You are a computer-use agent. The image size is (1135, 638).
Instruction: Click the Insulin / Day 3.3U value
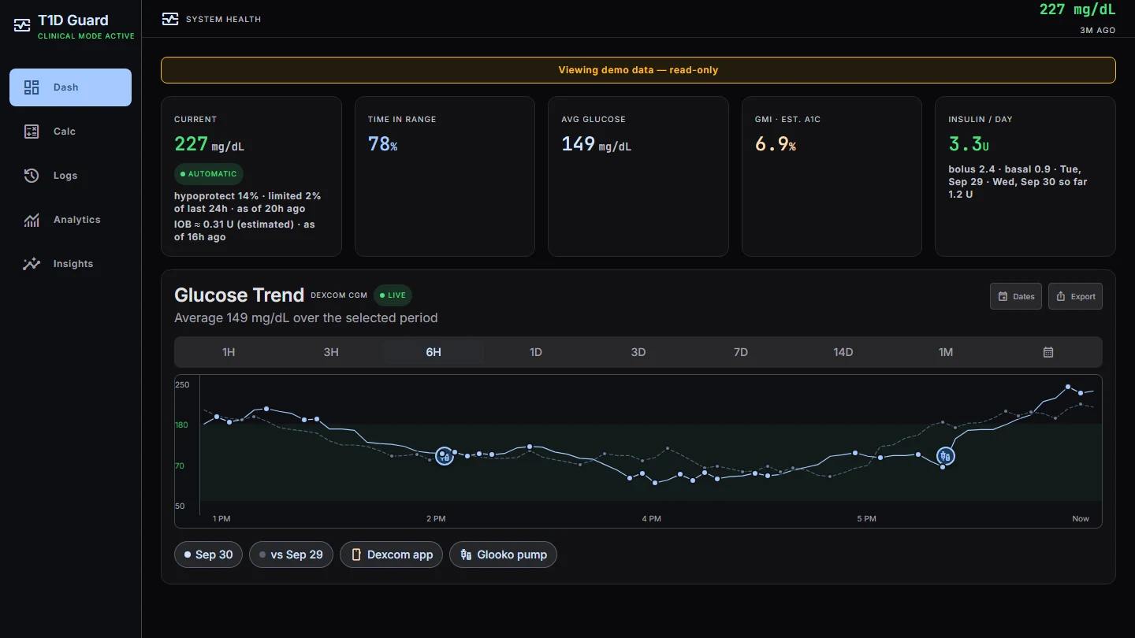point(969,144)
